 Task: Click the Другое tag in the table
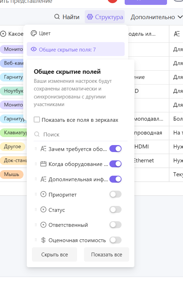(13, 146)
